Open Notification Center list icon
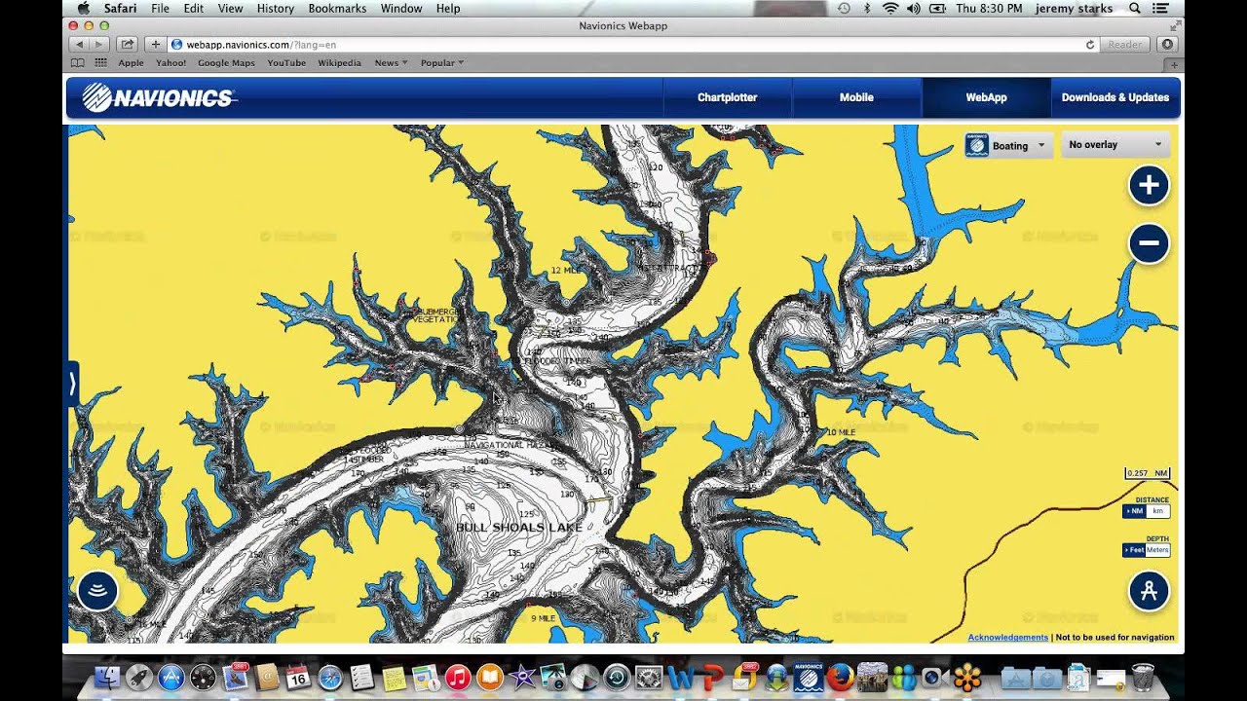The height and width of the screenshot is (701, 1247). point(1160,8)
